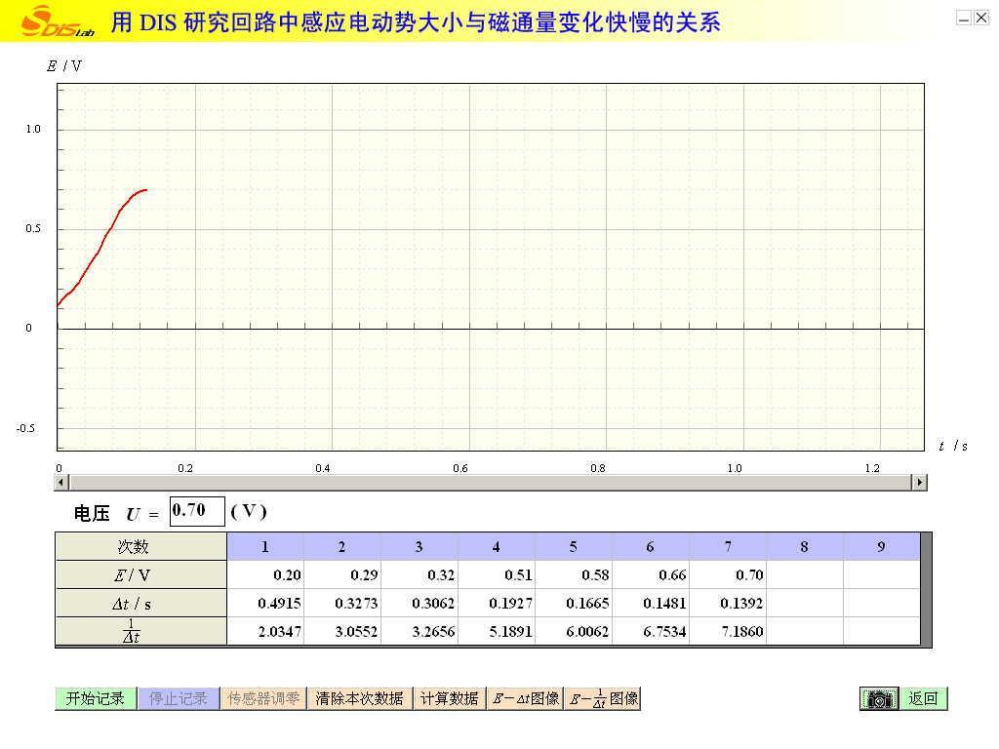Return using the 返回 button
Image resolution: width=999 pixels, height=749 pixels.
coord(923,698)
